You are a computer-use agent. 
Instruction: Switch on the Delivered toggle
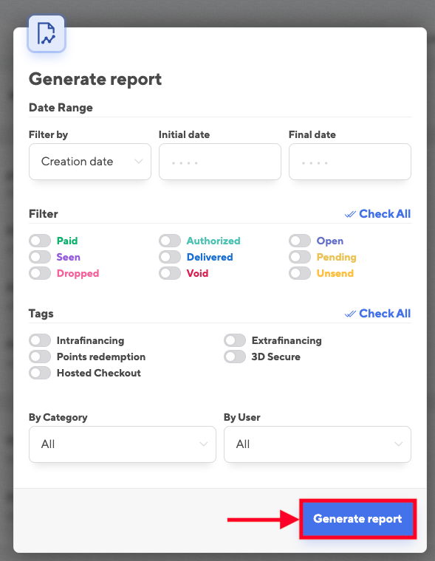[x=170, y=257]
